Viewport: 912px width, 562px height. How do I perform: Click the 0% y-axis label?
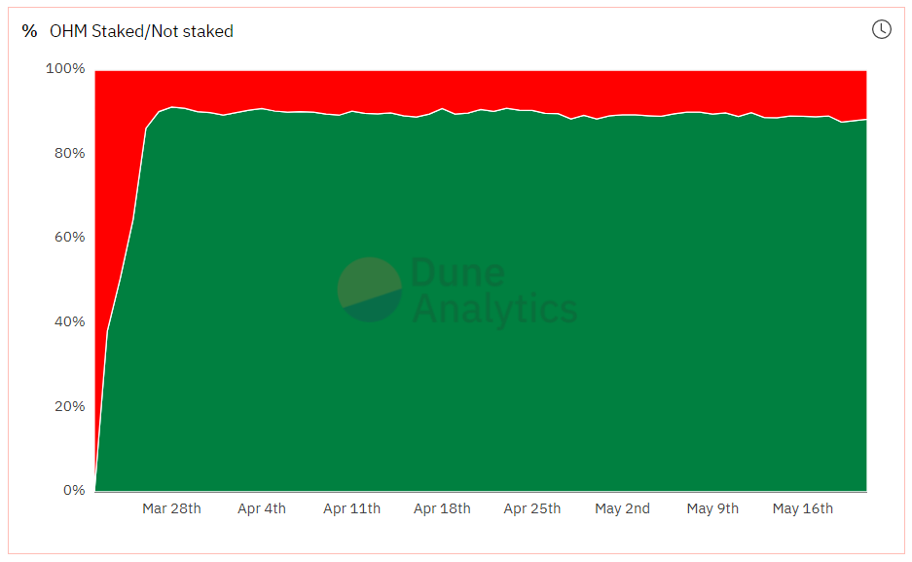(x=74, y=490)
